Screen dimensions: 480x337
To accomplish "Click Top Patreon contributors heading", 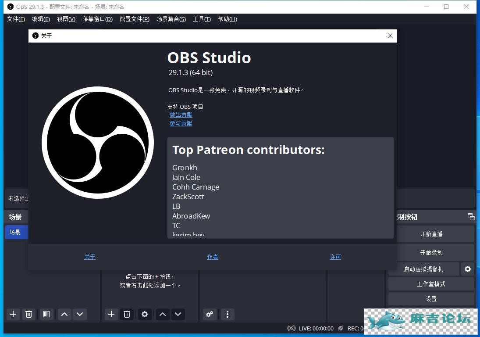I will (248, 150).
